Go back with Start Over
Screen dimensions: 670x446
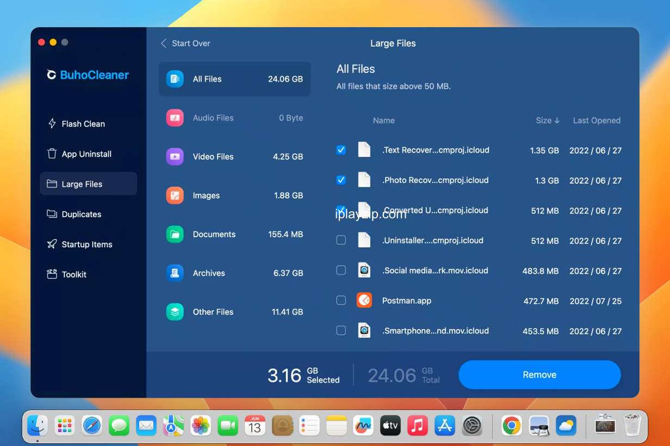[x=185, y=43]
